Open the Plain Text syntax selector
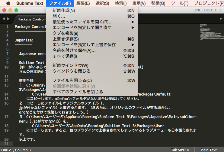224x152 pixels. pos(209,150)
